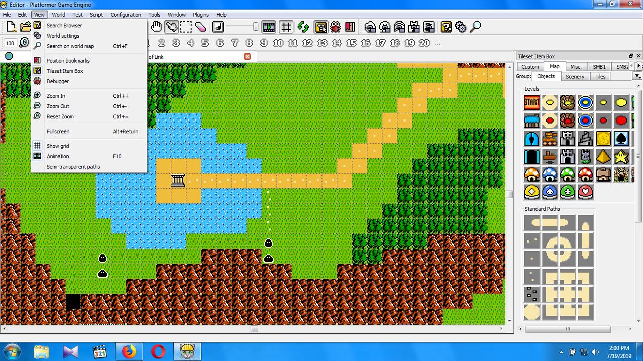Switch to the SMB1 tileset tab
Screen dimensions: 643x361
pos(599,67)
